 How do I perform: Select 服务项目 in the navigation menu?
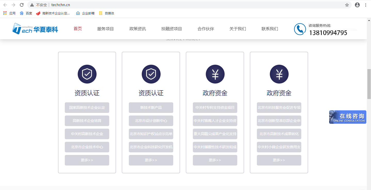click(x=105, y=29)
